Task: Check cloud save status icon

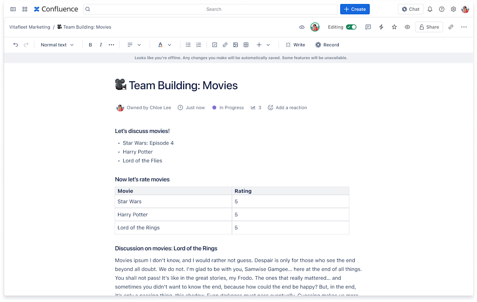Action: point(302,27)
